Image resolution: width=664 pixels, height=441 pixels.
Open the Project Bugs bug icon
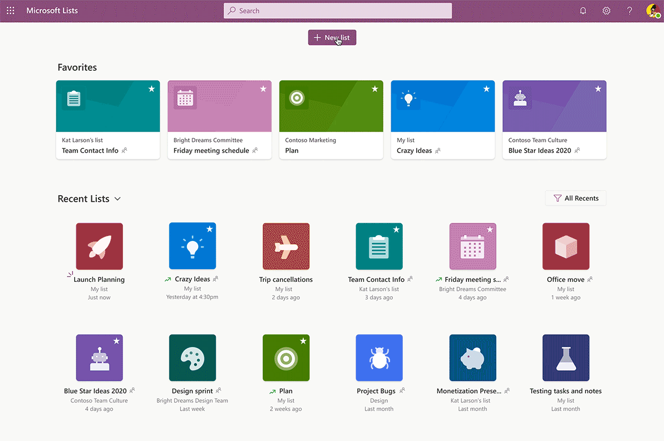click(379, 358)
